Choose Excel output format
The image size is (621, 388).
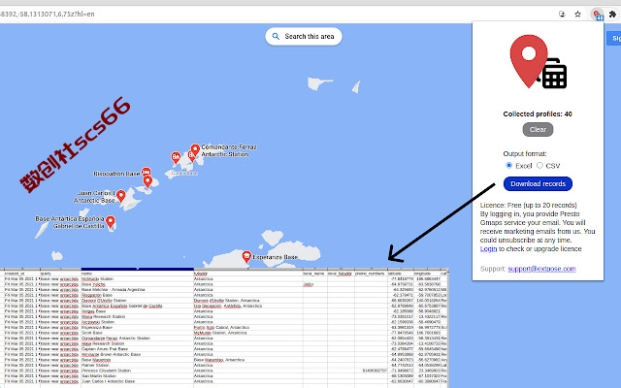coord(508,165)
